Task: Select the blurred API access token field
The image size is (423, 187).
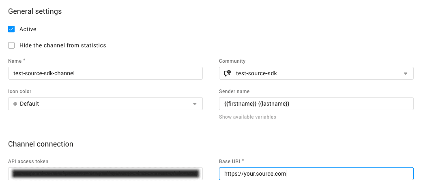Action: click(105, 174)
